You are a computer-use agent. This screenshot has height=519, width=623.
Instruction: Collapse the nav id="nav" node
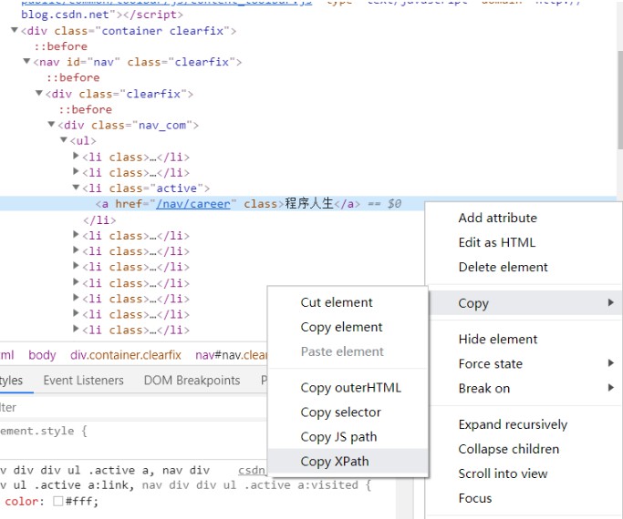pyautogui.click(x=26, y=61)
